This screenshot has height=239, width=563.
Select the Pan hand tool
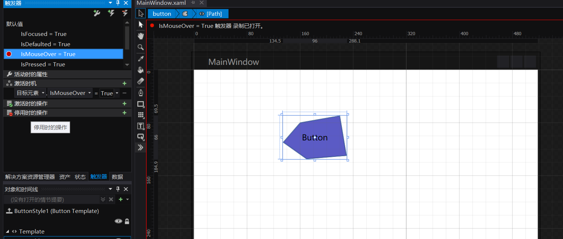point(141,36)
